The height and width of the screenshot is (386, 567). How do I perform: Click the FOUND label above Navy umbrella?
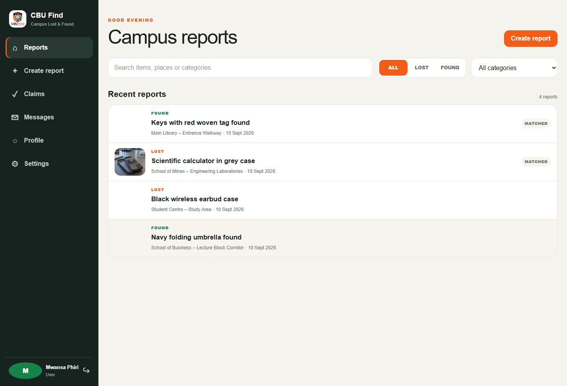(x=160, y=228)
